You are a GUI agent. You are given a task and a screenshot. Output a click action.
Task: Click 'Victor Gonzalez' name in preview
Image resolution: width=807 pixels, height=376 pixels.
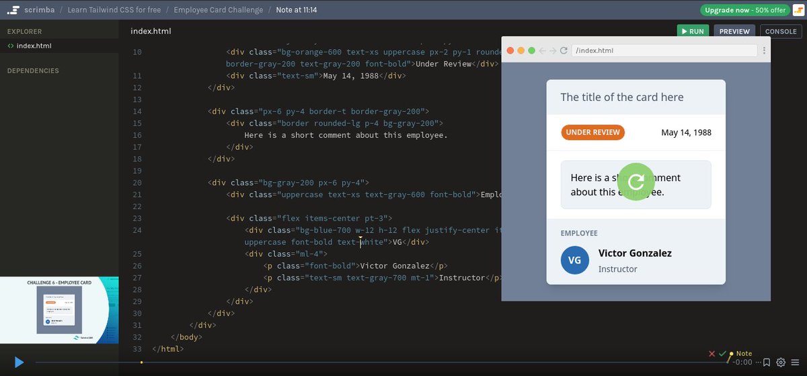[x=635, y=254]
